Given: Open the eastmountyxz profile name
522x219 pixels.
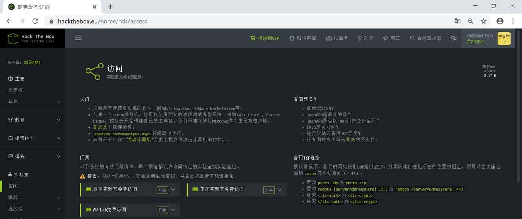Looking at the screenshot, I should pos(480,35).
